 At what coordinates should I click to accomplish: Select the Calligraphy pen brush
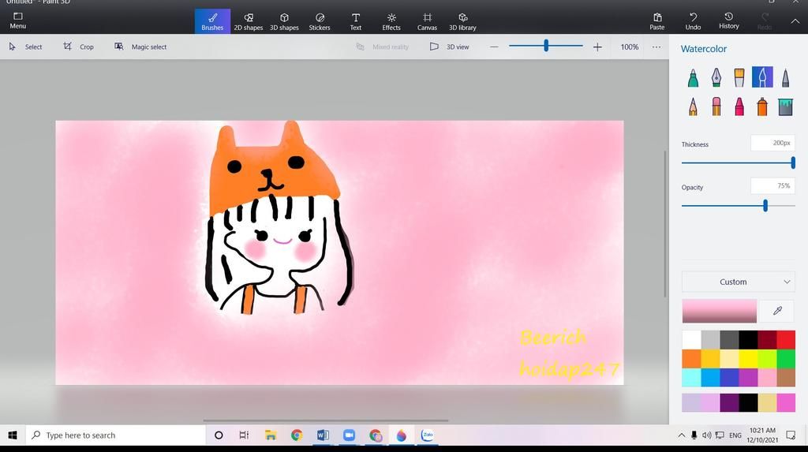(716, 77)
